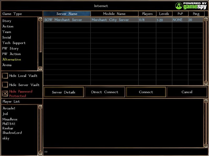The width and height of the screenshot is (209, 156).
Task: Open Server Details
Action: pos(64,92)
